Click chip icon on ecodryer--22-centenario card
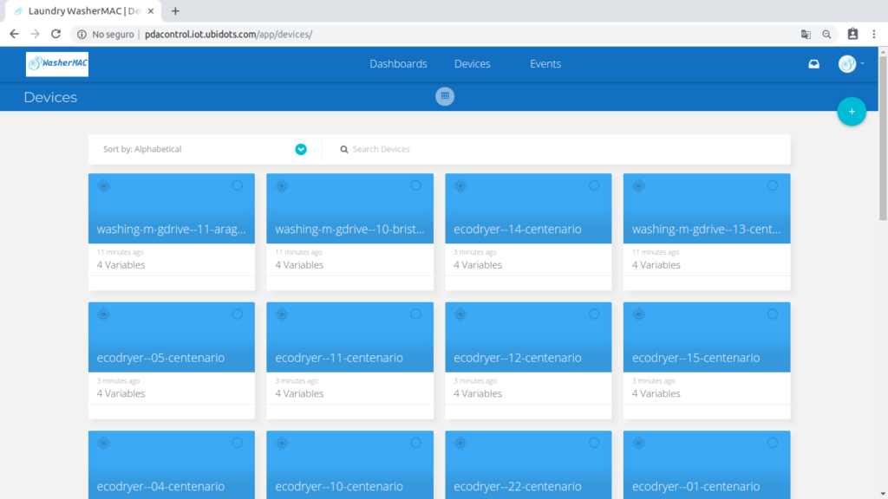This screenshot has width=888, height=499. (460, 443)
